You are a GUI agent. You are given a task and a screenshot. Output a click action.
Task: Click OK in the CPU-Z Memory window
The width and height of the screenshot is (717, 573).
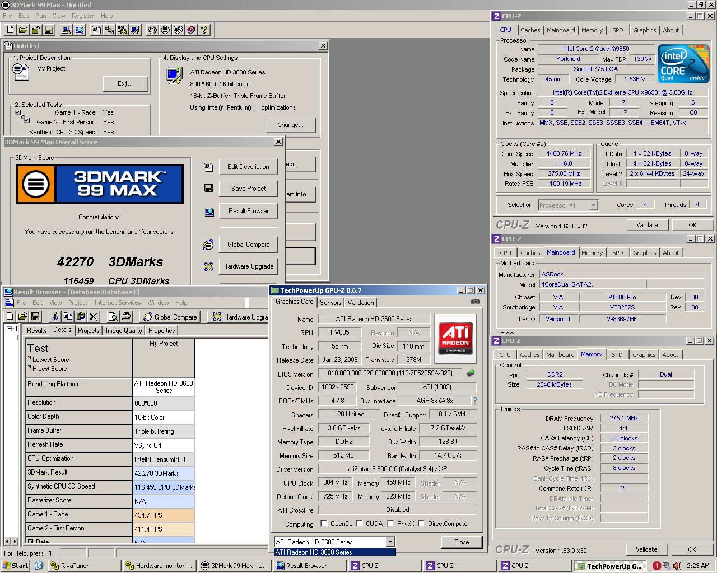click(692, 549)
